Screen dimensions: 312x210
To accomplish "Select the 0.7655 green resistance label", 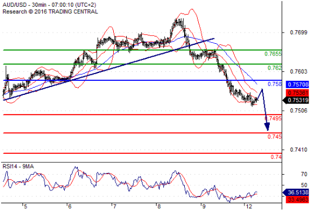I will (x=273, y=54).
